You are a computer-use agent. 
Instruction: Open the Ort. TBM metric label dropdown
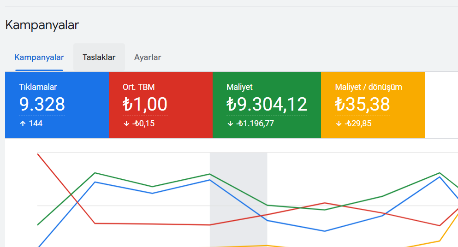click(x=138, y=87)
